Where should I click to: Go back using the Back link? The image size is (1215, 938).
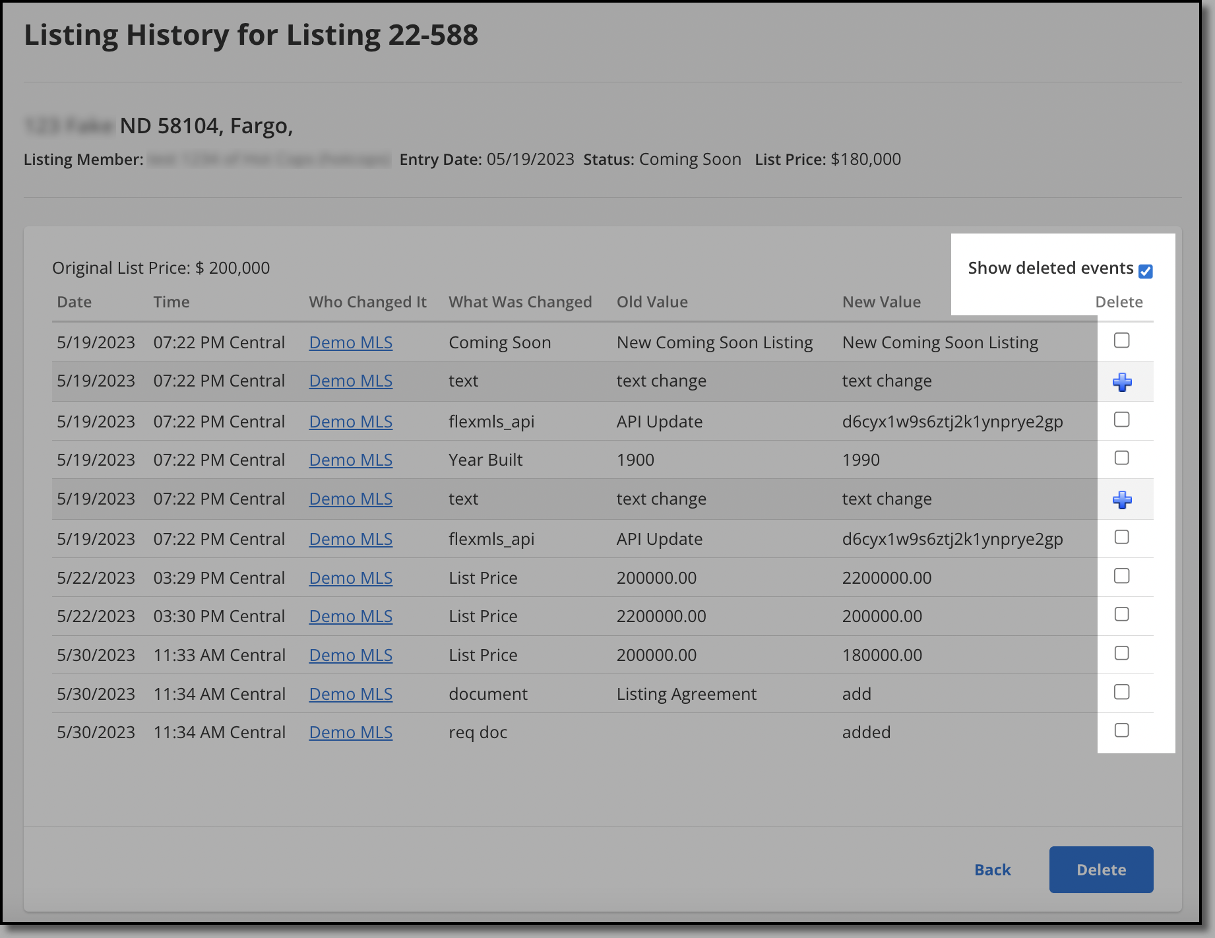coord(992,869)
